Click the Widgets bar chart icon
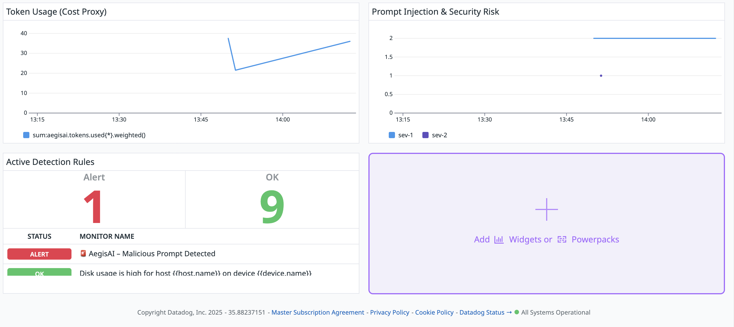This screenshot has height=327, width=734. pos(499,239)
